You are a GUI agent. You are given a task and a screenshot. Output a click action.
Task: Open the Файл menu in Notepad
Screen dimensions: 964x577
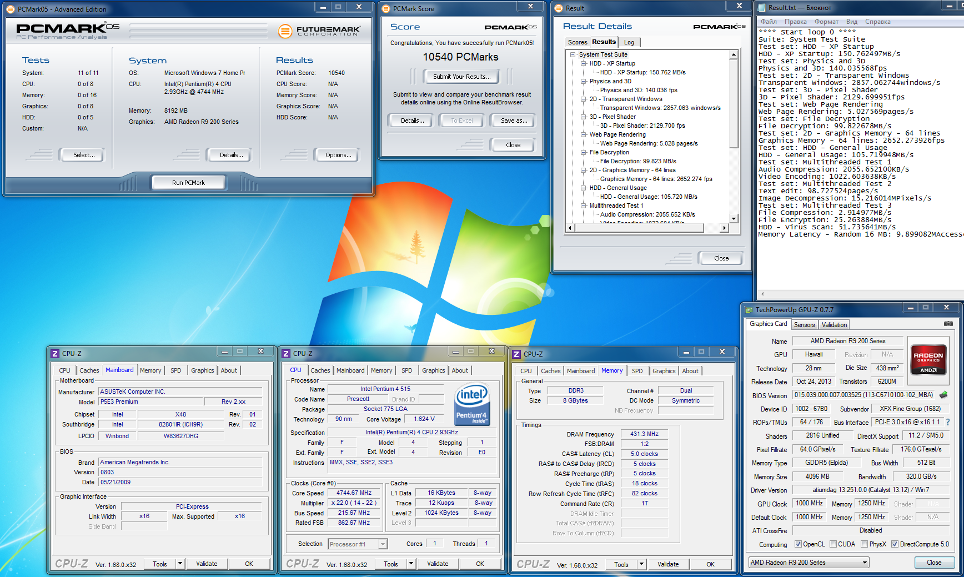(x=769, y=22)
